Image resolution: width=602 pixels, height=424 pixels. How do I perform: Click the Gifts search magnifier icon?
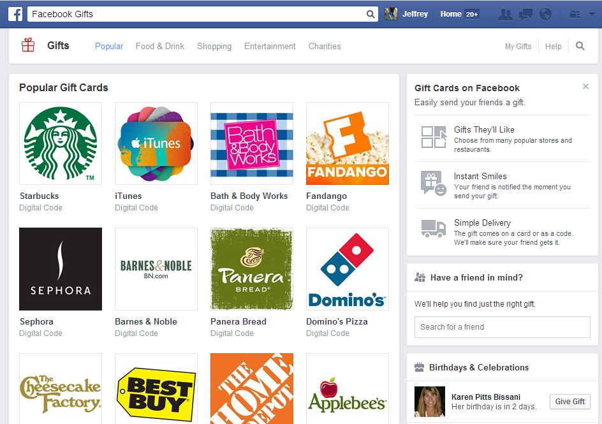[580, 46]
